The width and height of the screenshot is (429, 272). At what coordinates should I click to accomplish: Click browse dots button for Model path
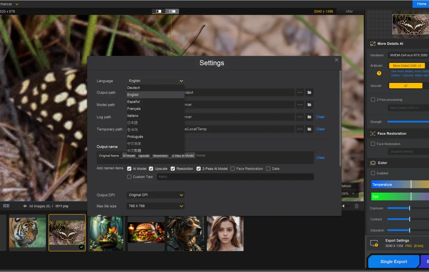[x=300, y=105]
